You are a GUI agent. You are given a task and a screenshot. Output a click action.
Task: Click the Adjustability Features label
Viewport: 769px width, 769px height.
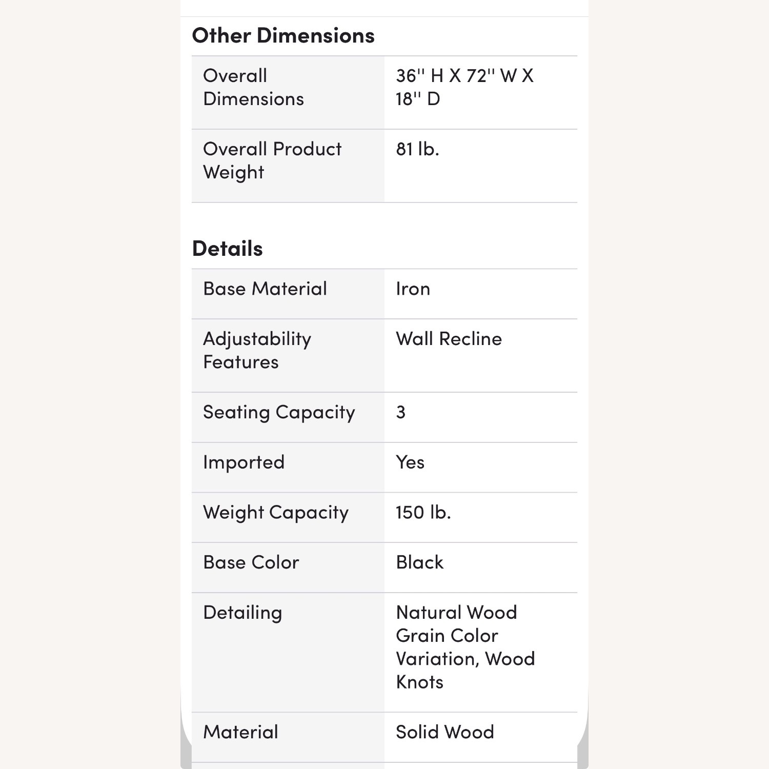tap(257, 351)
